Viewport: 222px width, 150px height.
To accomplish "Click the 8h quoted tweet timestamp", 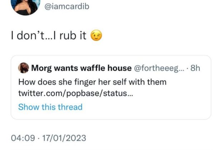I will 195,68.
